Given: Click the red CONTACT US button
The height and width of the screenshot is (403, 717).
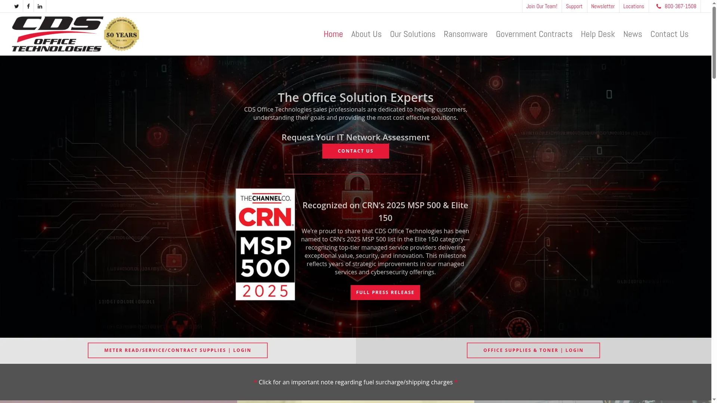Looking at the screenshot, I should [356, 151].
